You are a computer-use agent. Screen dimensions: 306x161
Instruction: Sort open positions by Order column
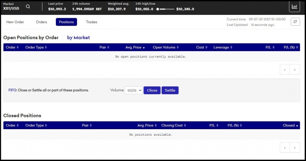(12, 47)
